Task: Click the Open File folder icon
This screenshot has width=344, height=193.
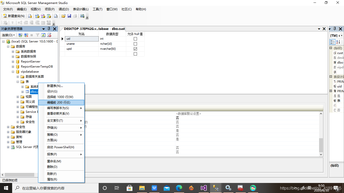Action: tap(63, 16)
